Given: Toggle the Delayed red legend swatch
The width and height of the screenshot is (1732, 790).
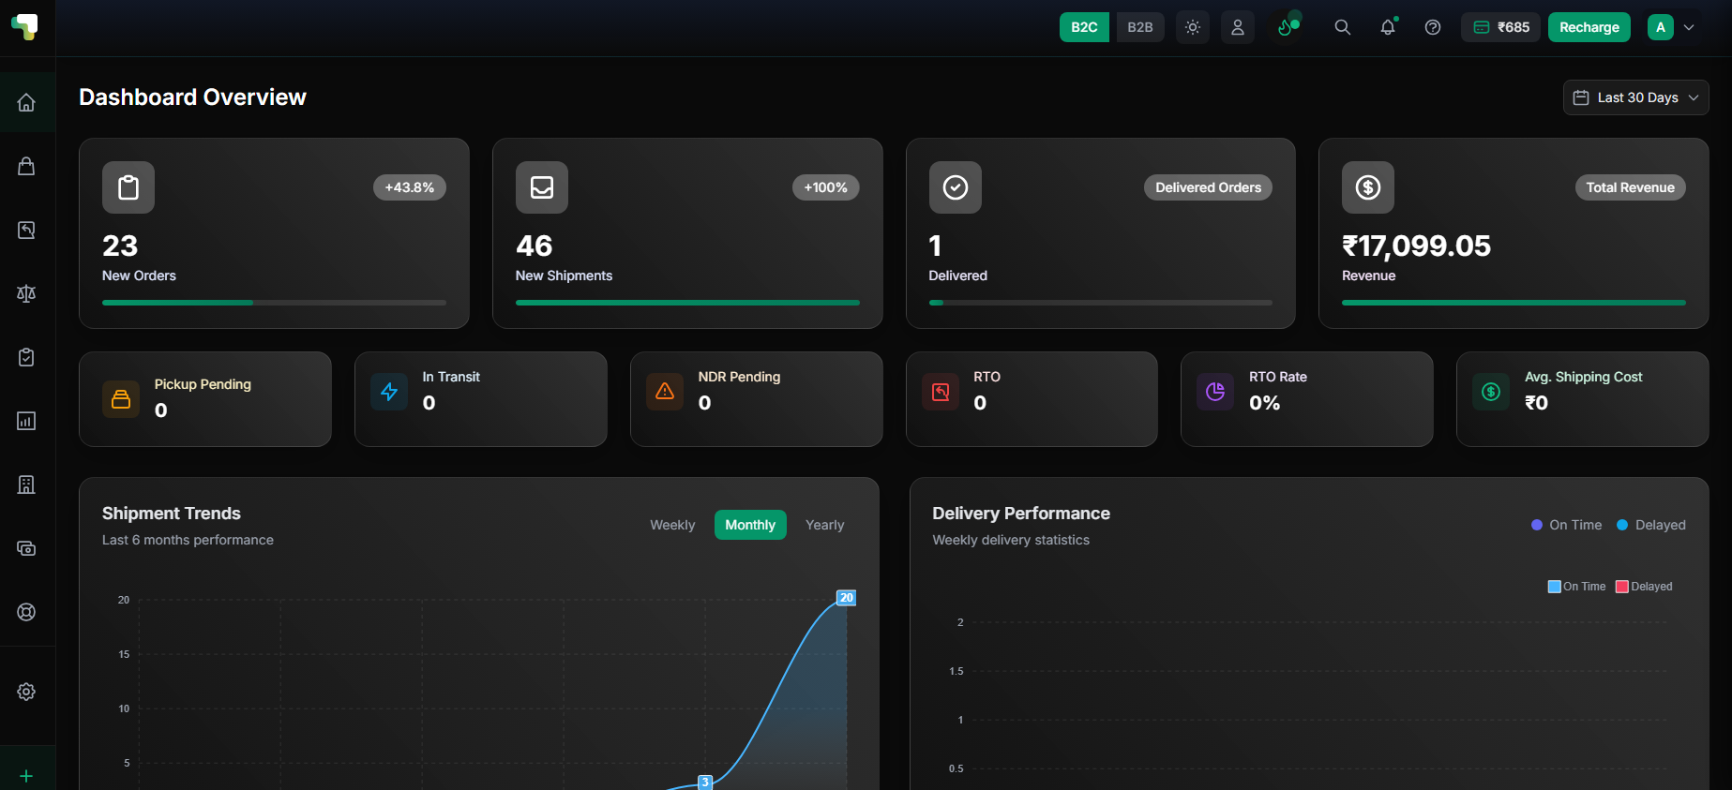Looking at the screenshot, I should coord(1622,587).
